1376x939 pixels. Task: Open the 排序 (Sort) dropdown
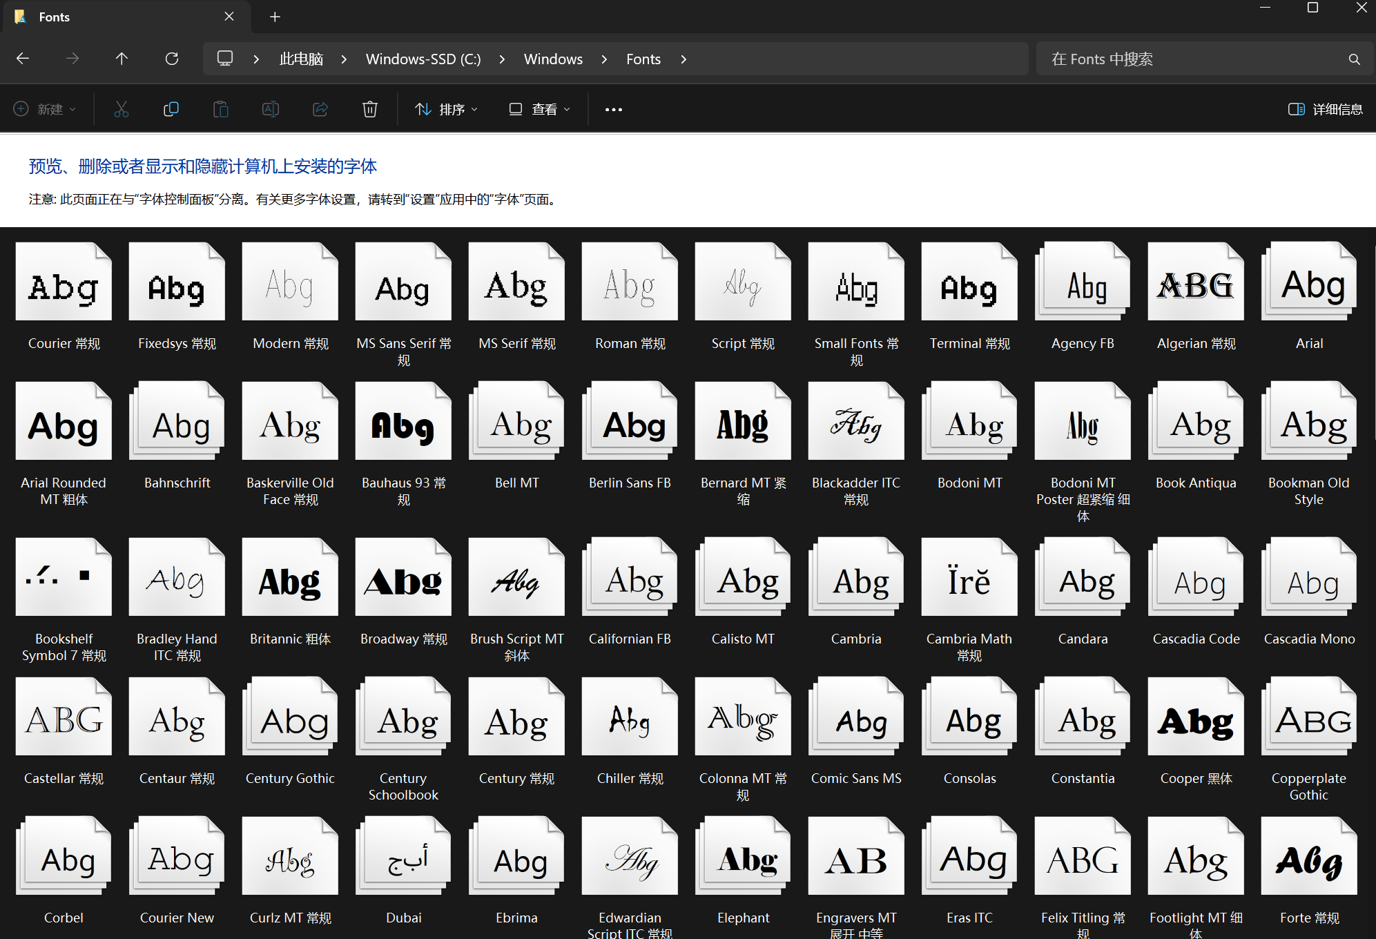[x=446, y=108]
